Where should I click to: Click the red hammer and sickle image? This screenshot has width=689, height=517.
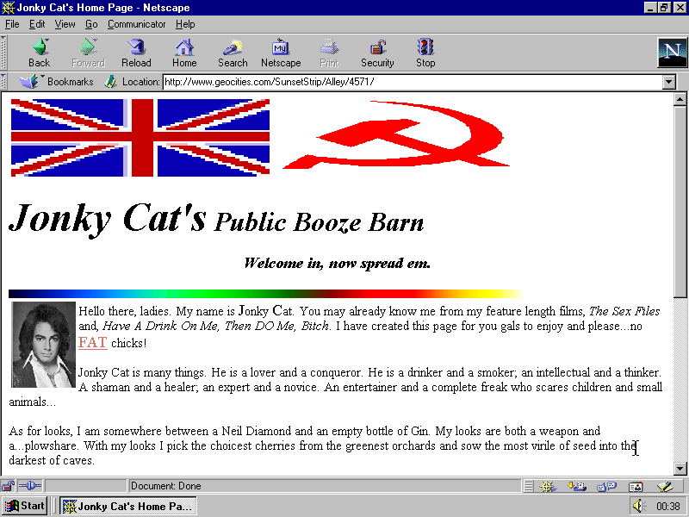pos(396,135)
